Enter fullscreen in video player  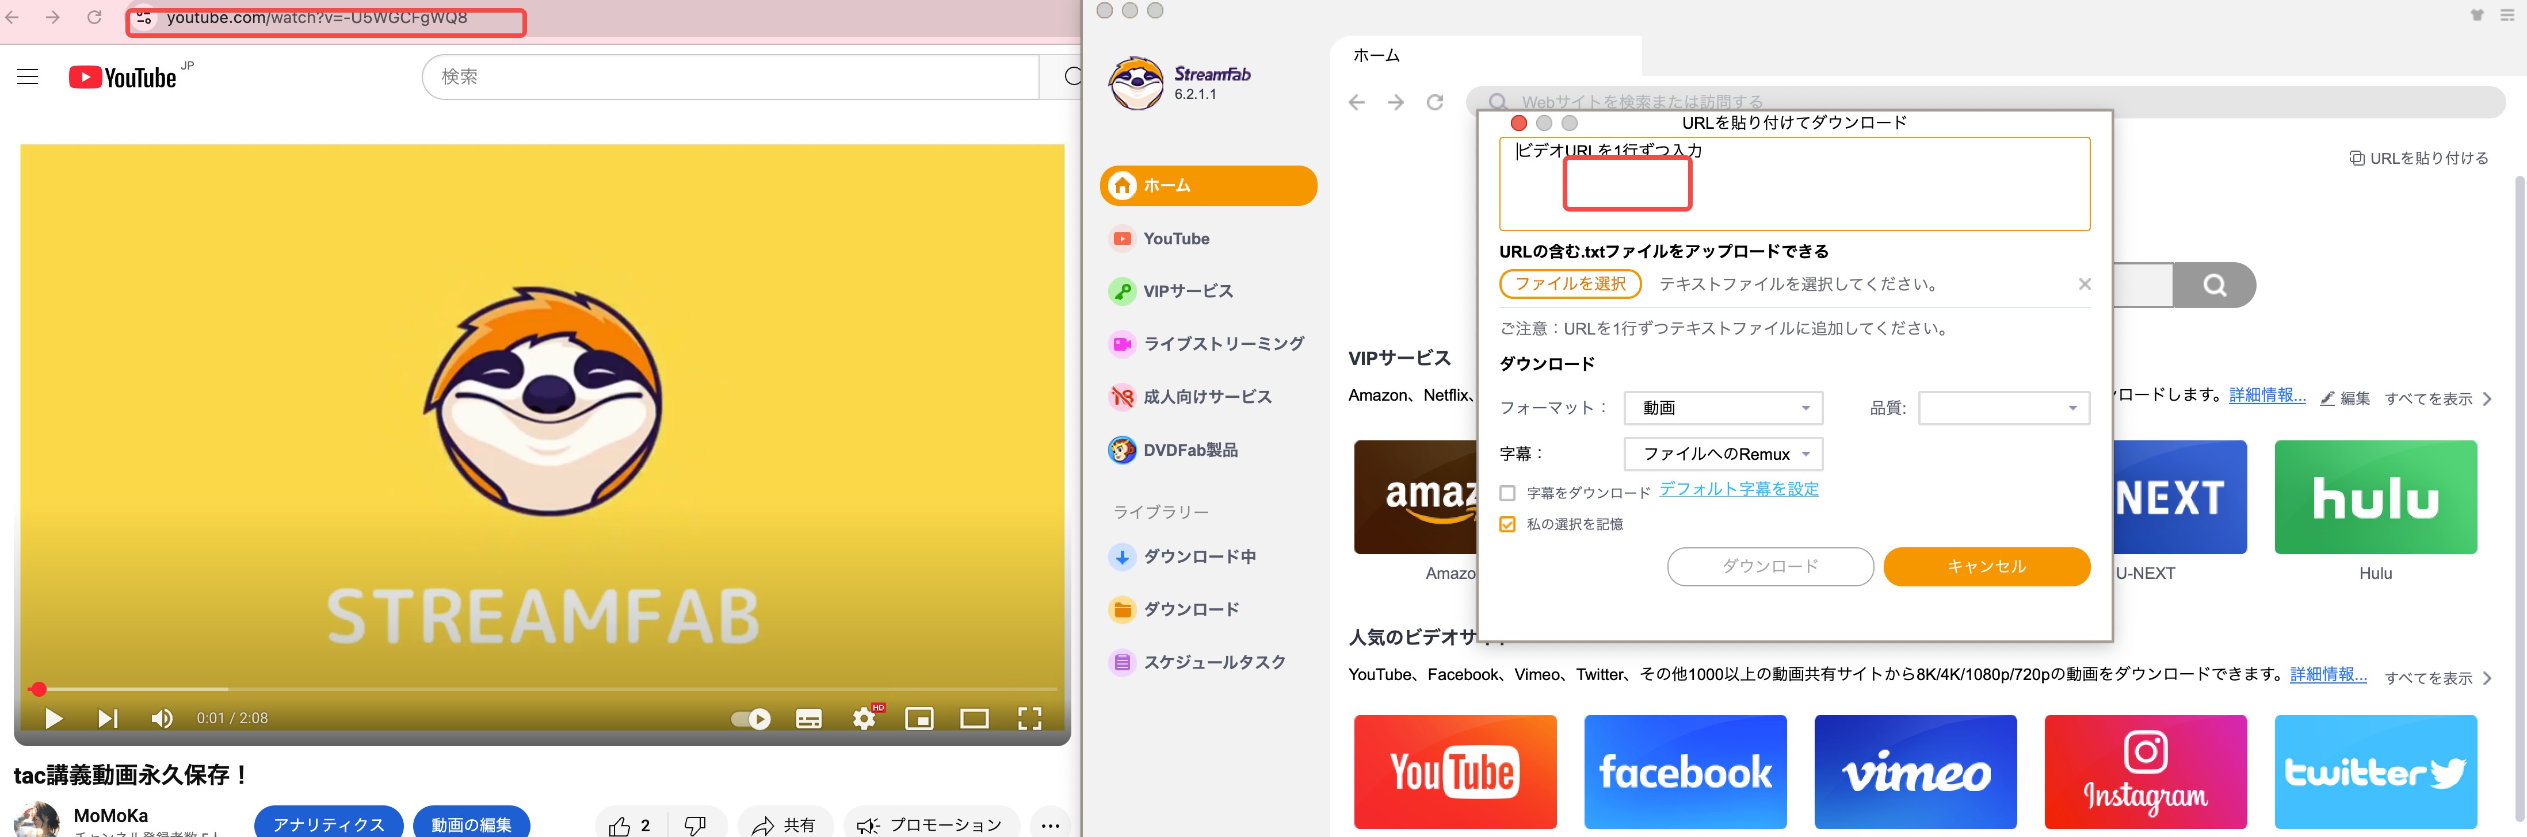(x=1029, y=719)
